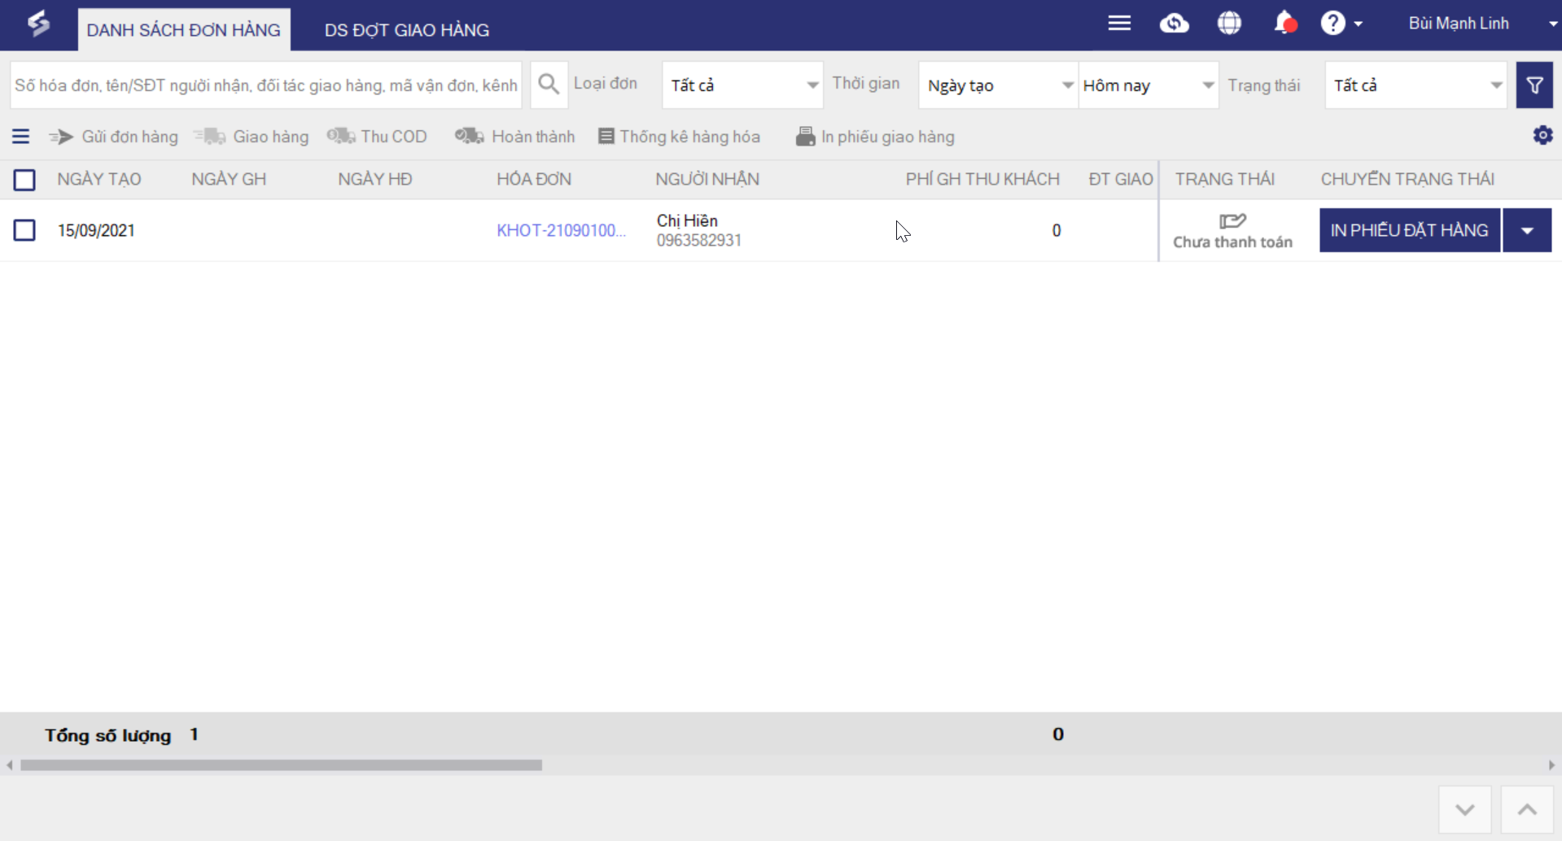
Task: Click the date cell 15/09/2021
Action: point(96,230)
